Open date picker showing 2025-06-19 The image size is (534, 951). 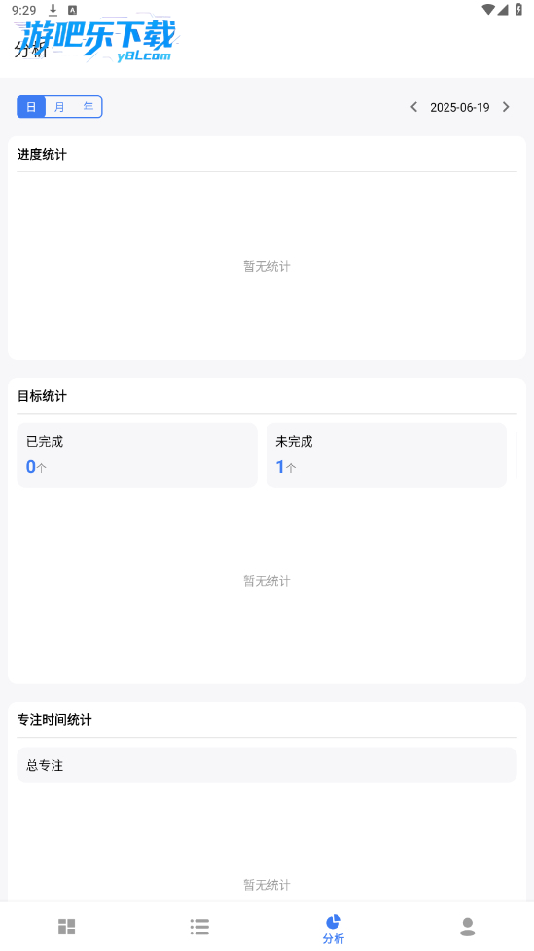pyautogui.click(x=460, y=107)
